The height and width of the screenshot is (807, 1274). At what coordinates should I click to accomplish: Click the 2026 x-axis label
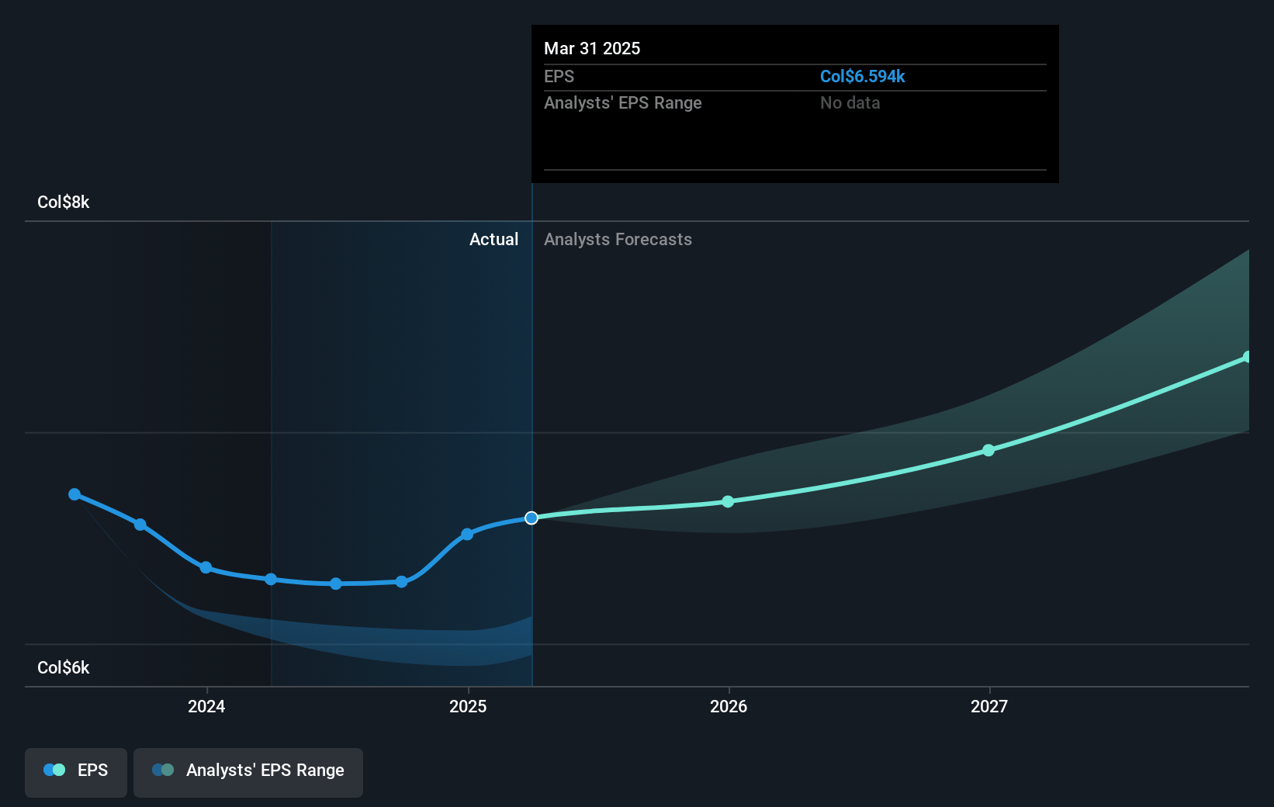coord(729,706)
